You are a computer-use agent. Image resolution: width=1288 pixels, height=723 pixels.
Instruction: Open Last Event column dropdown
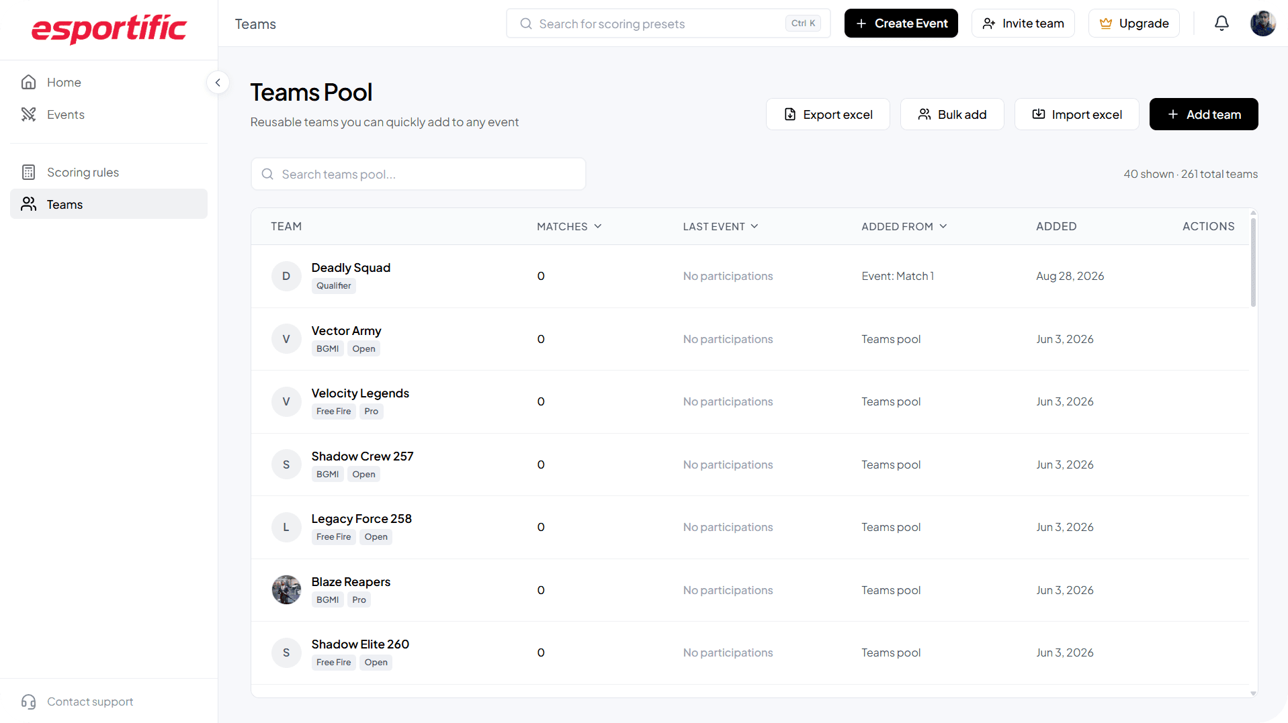pyautogui.click(x=720, y=226)
